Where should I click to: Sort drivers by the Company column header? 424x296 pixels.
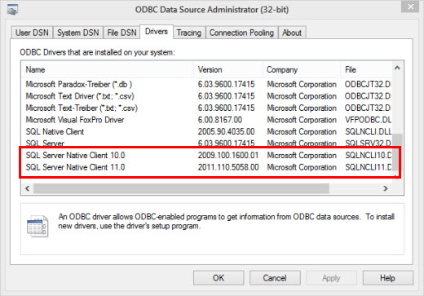coord(302,69)
